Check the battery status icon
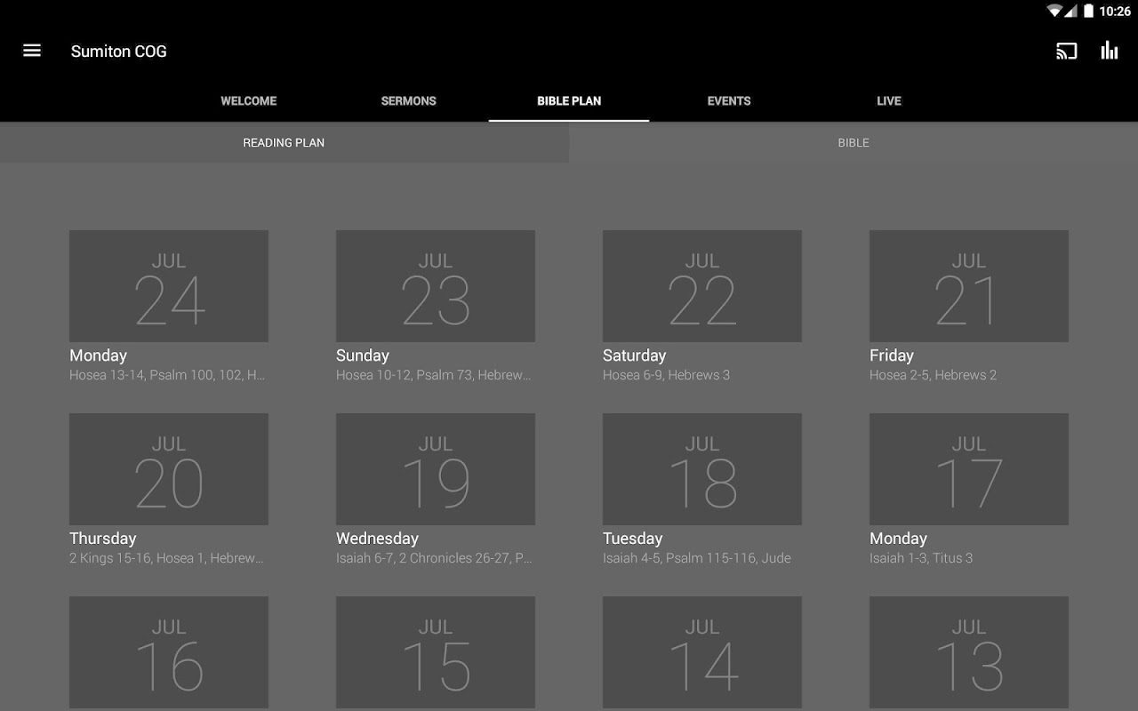The height and width of the screenshot is (711, 1138). pos(1088,11)
